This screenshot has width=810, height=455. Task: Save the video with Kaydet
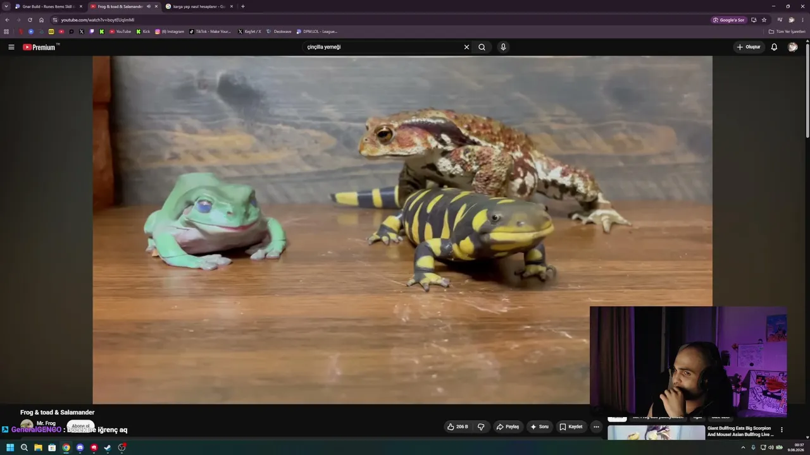[571, 427]
